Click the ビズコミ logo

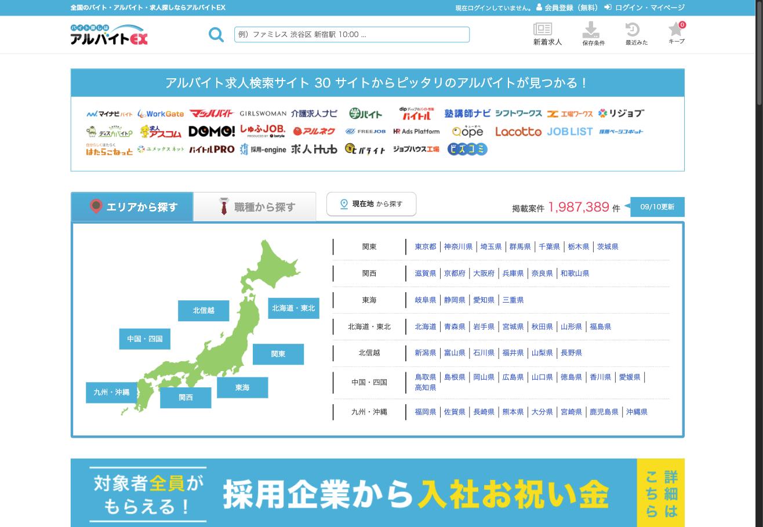click(x=467, y=149)
